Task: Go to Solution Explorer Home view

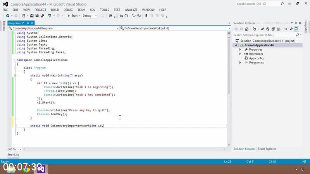Action: pyautogui.click(x=247, y=29)
